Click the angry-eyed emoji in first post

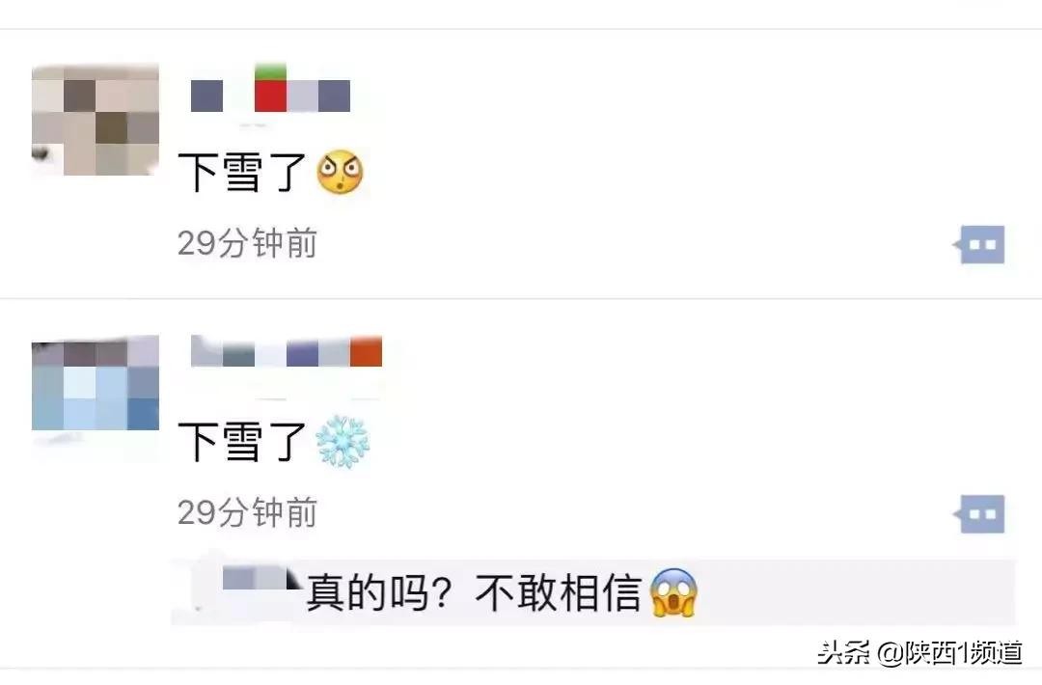[340, 173]
